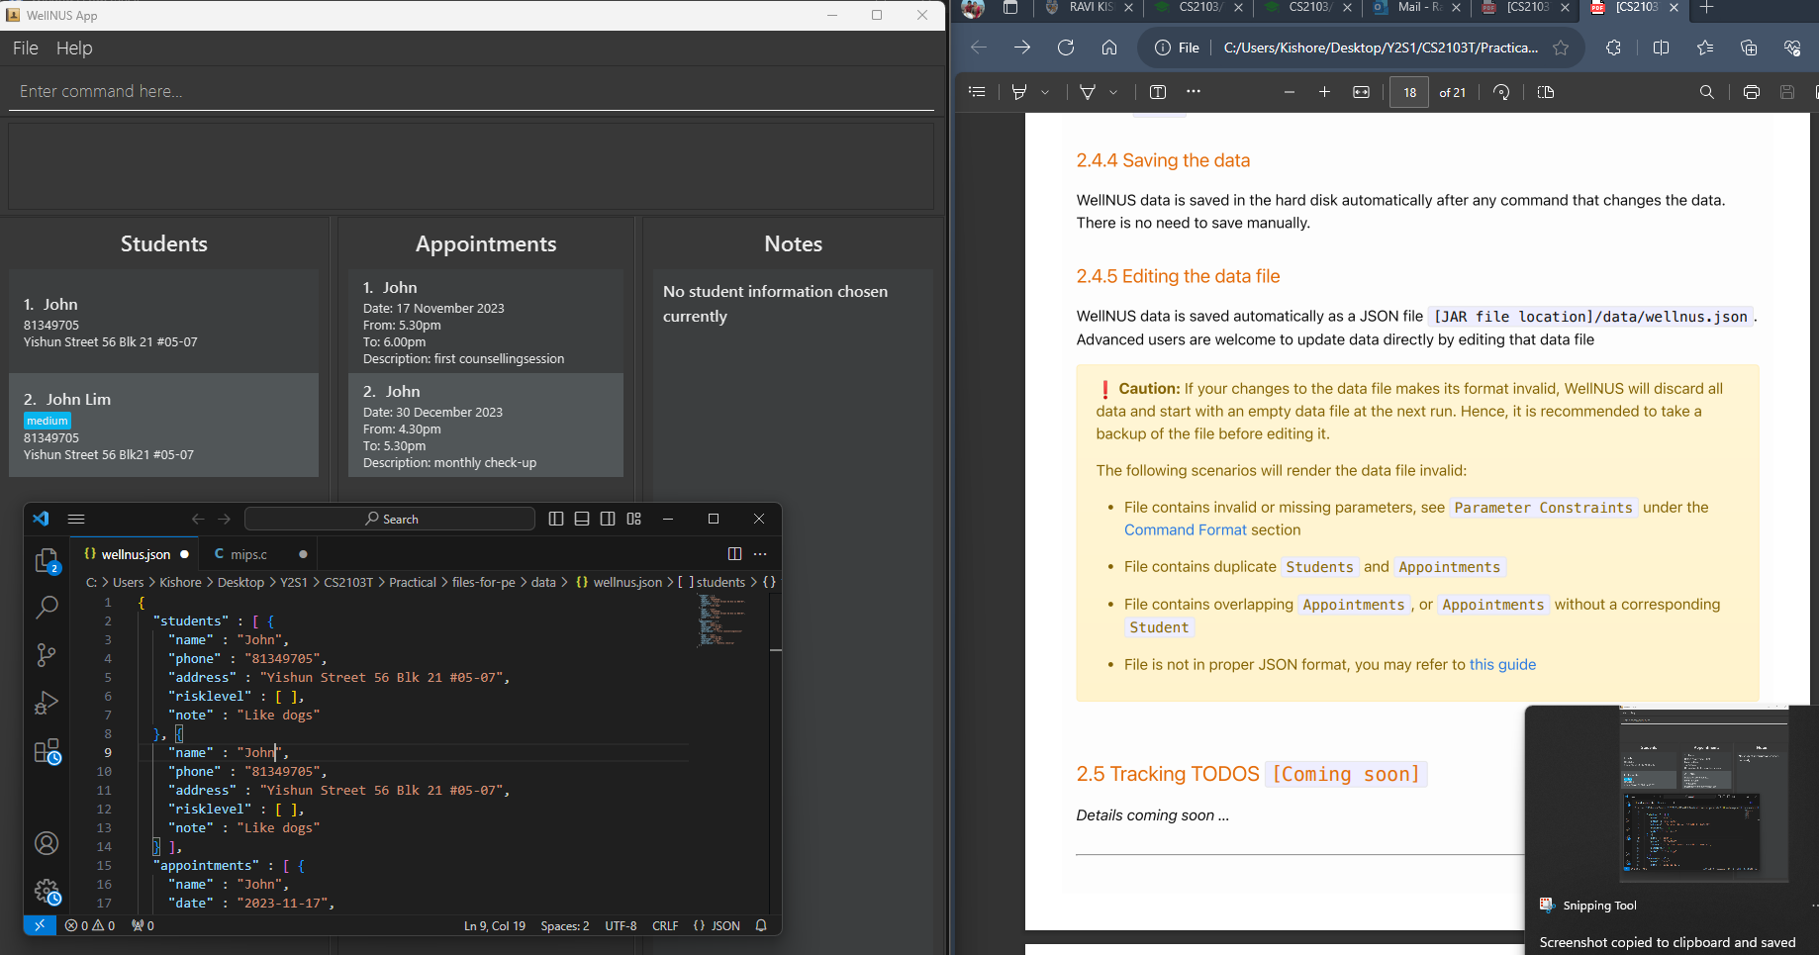The image size is (1819, 955).
Task: Open find in PDF search
Action: click(1707, 92)
